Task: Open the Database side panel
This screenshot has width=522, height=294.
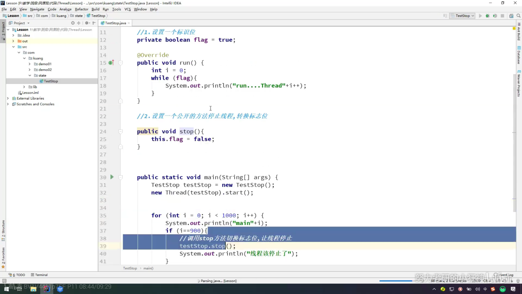Action: (x=519, y=55)
